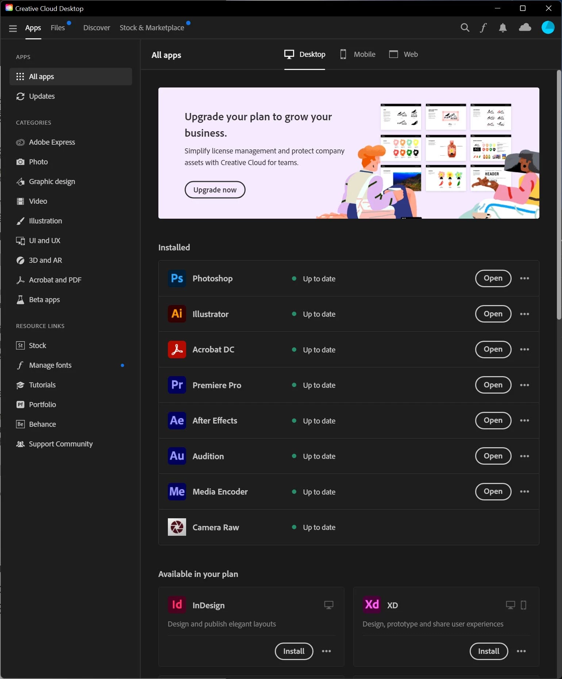Open the fonts icon in top bar
This screenshot has height=679, width=562.
click(x=483, y=28)
